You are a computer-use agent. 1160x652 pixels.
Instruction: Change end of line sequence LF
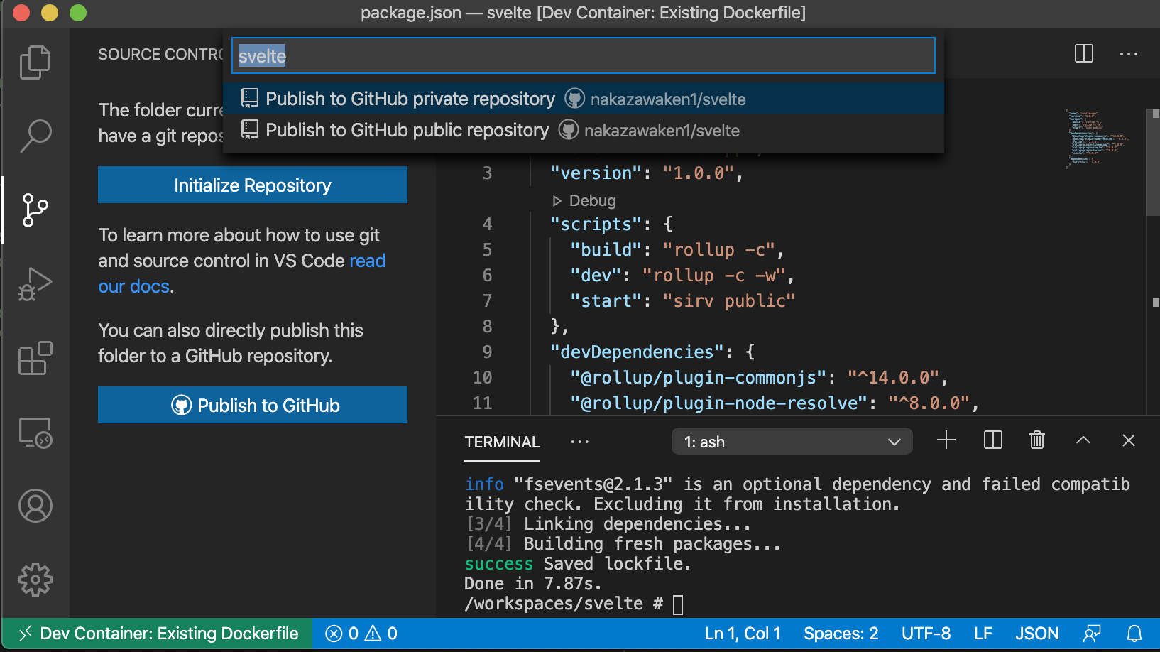(x=983, y=634)
